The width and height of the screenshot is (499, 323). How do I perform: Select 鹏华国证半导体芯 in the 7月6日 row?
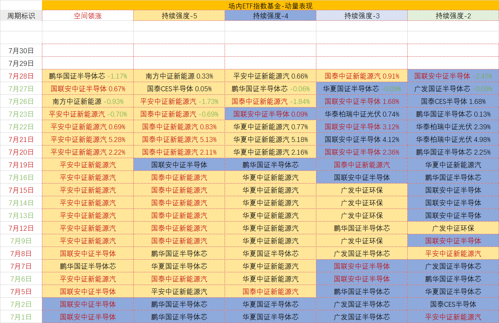point(453,279)
